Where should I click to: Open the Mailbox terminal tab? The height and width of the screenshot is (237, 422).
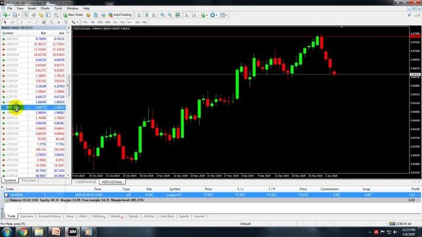click(98, 217)
